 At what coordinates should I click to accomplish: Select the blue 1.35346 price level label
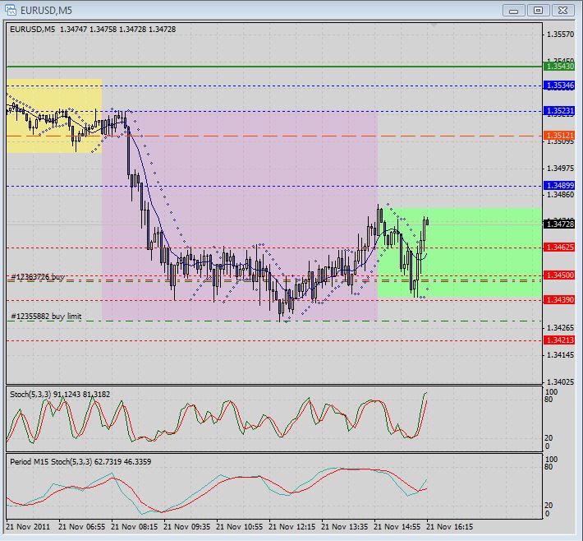(559, 86)
